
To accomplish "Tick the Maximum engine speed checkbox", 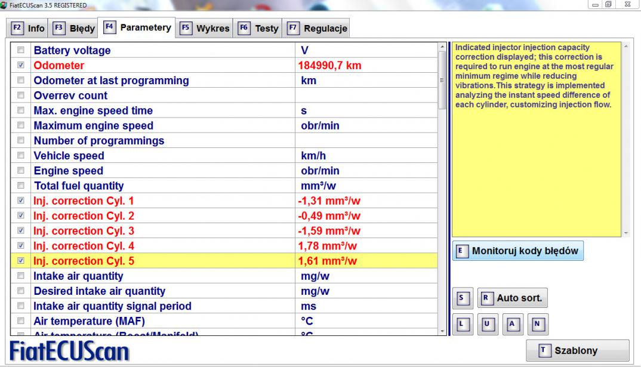I will pyautogui.click(x=20, y=125).
